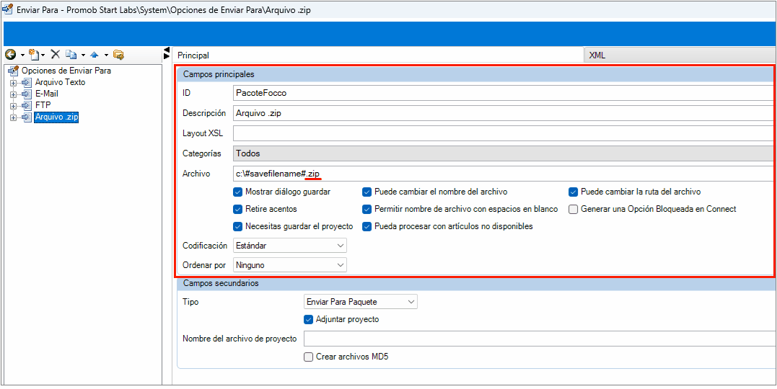The image size is (777, 389).
Task: Click Nombre del archivo de proyecto field
Action: (x=539, y=339)
